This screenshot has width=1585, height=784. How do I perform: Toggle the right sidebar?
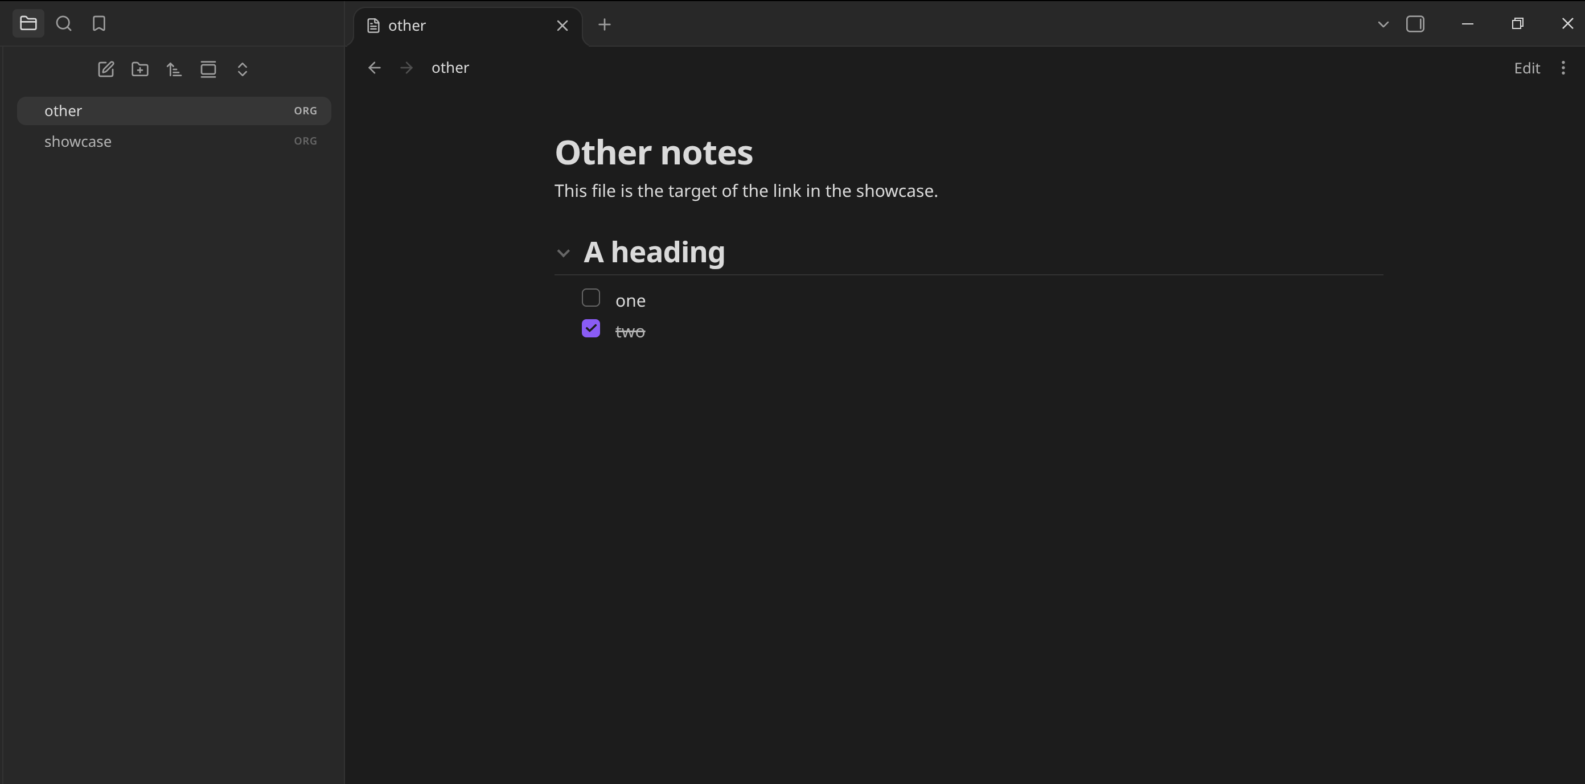click(1415, 24)
